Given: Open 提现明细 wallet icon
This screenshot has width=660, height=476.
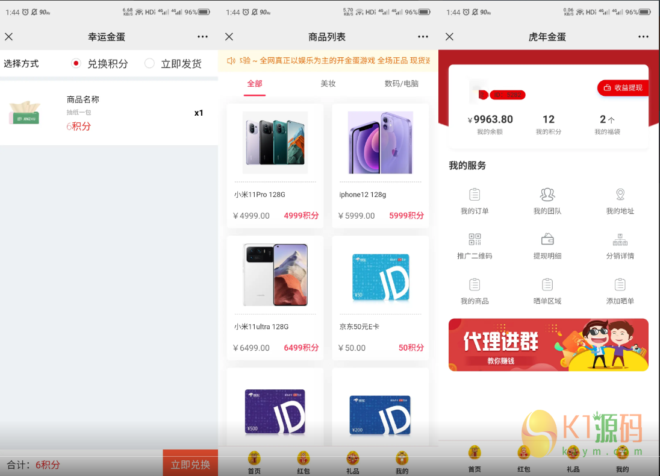Looking at the screenshot, I should point(547,239).
